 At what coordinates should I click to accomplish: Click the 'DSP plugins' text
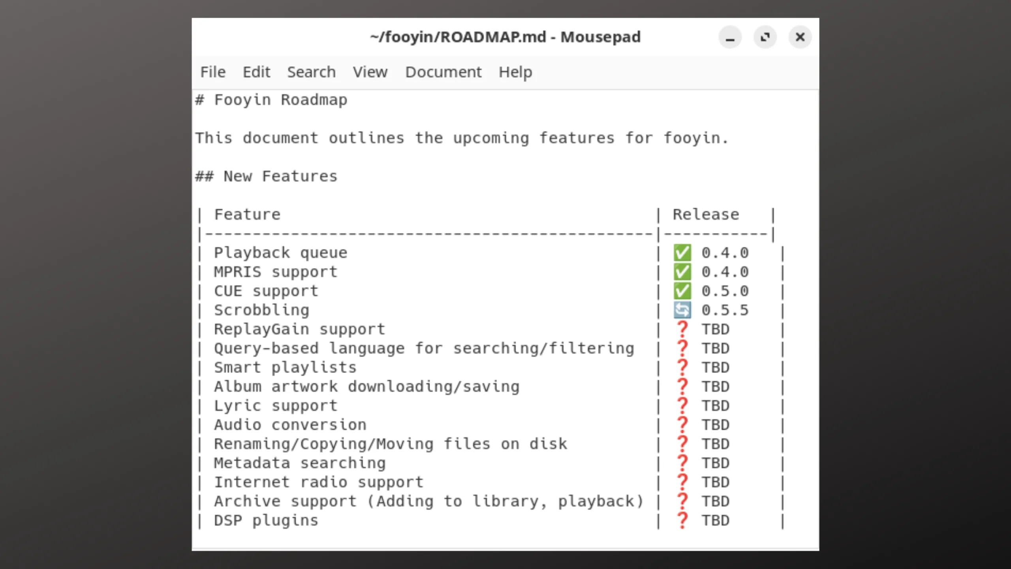pos(266,520)
